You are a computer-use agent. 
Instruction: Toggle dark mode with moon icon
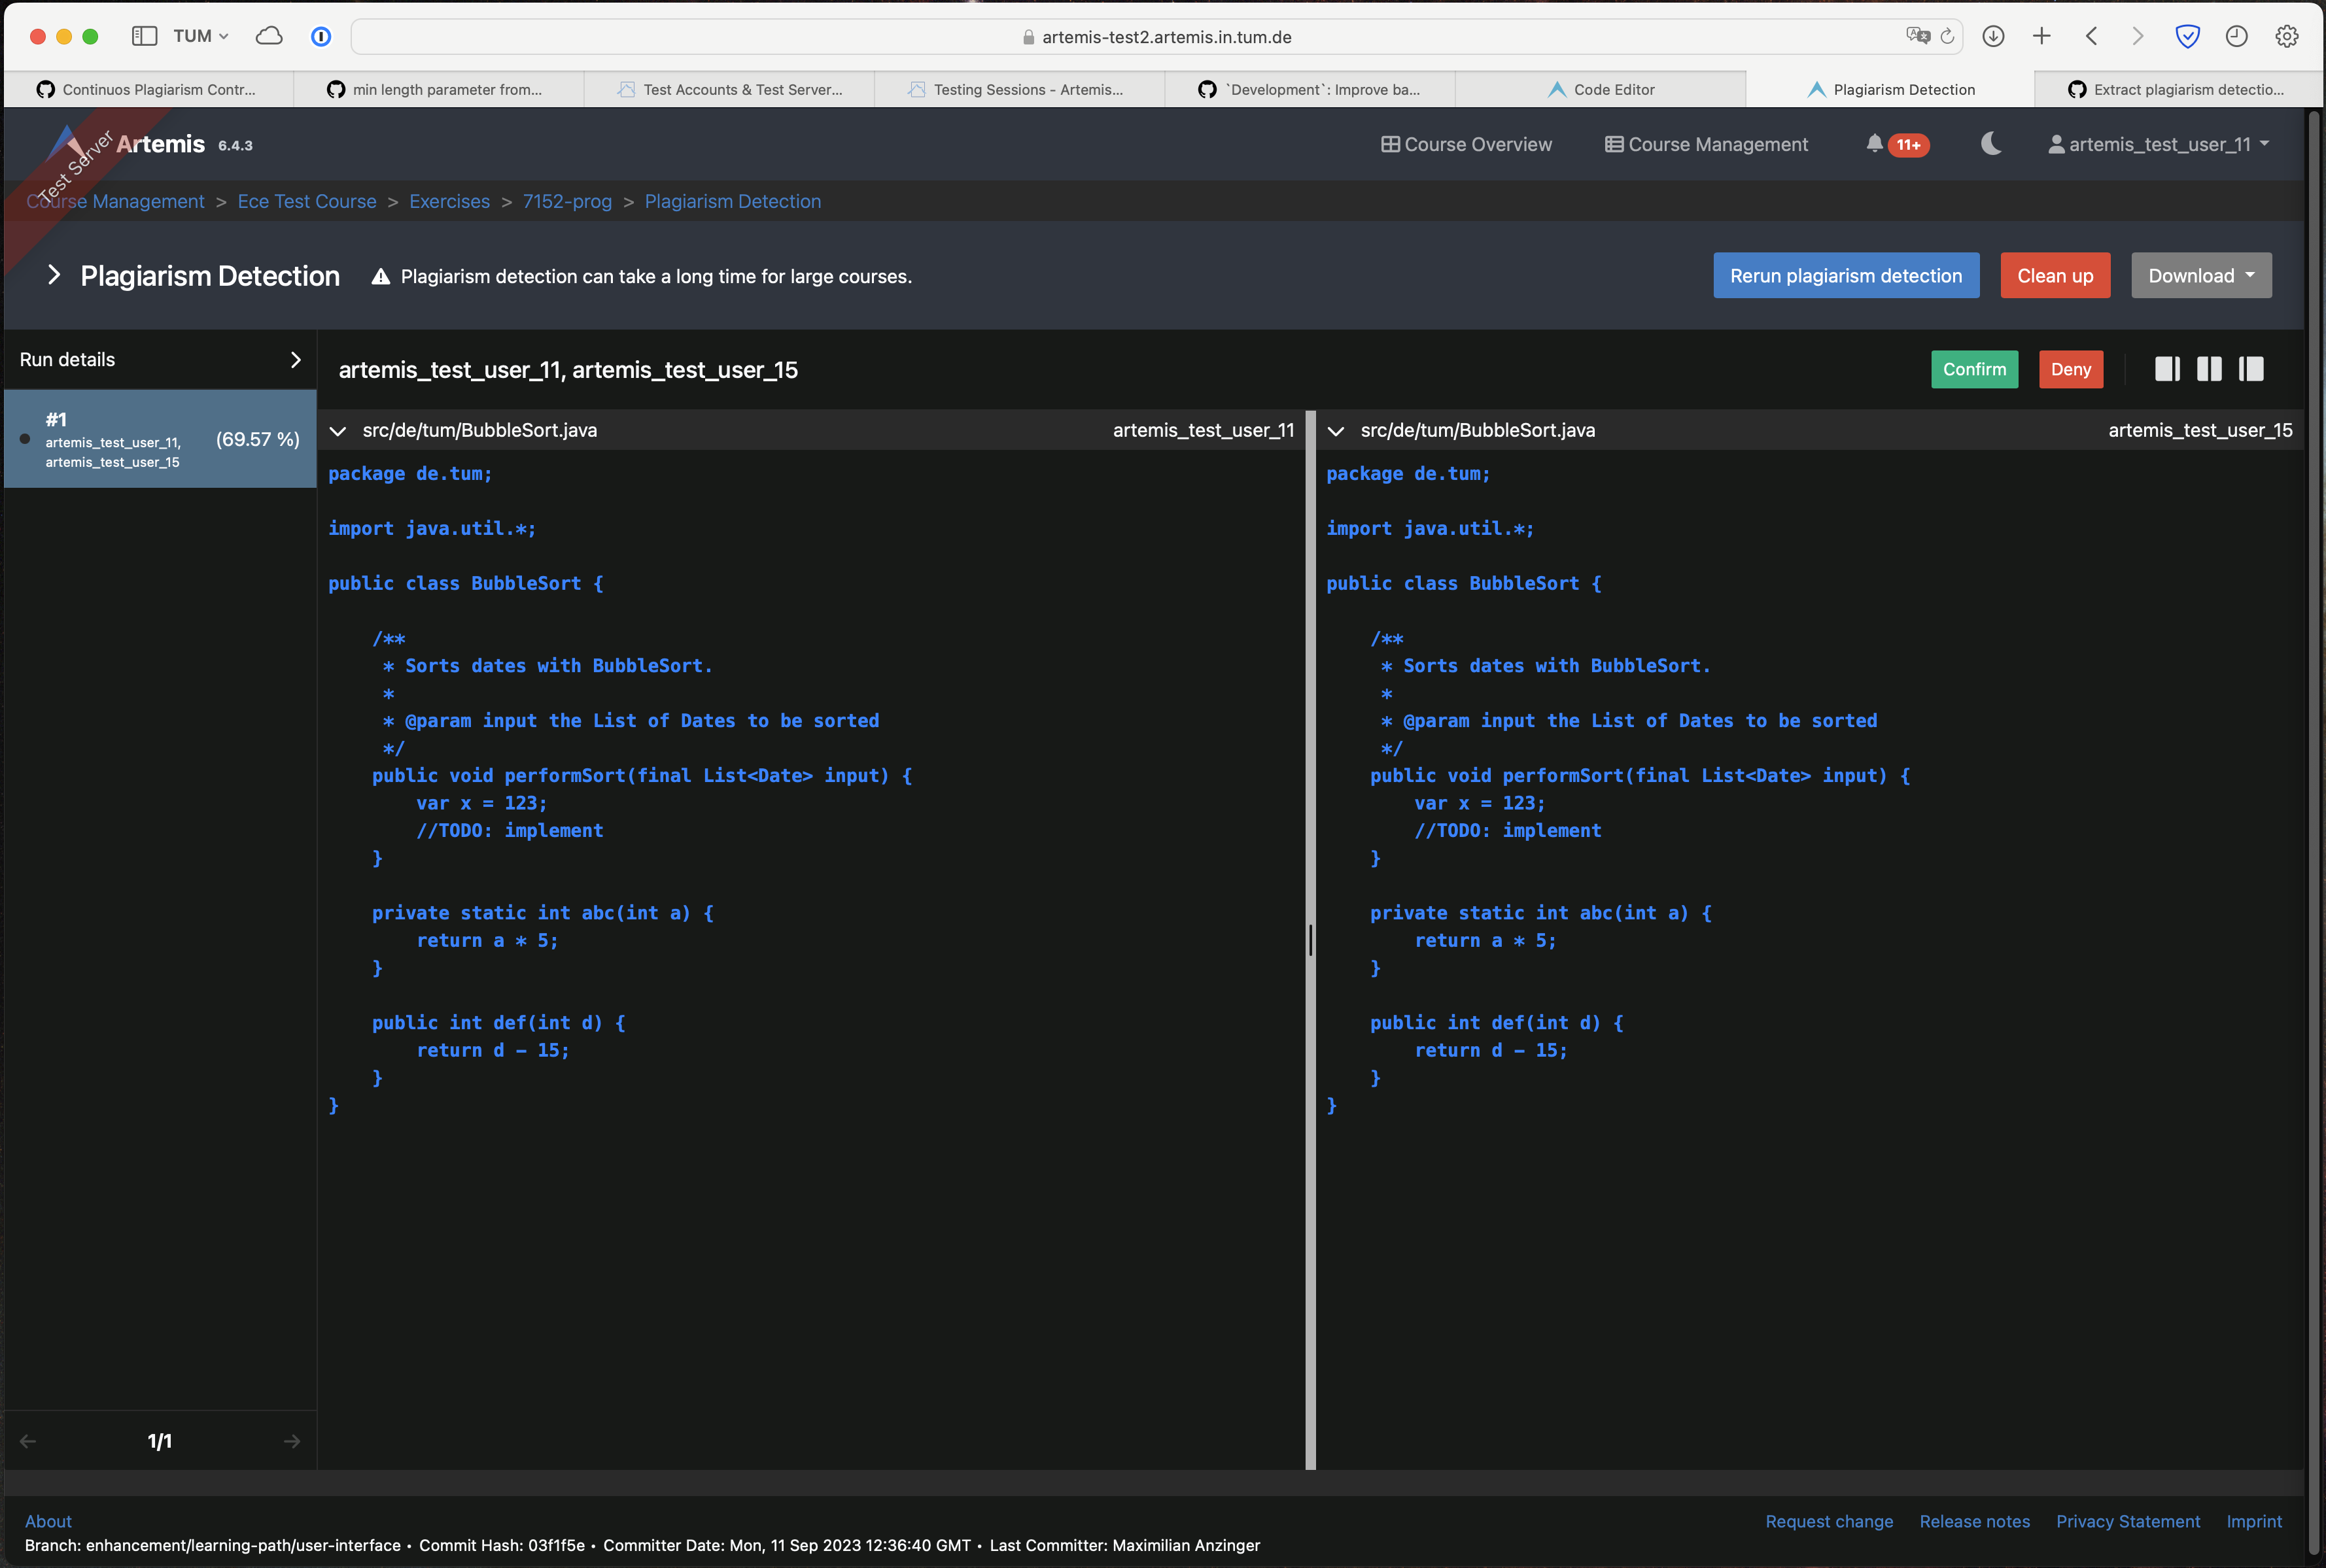click(x=1991, y=144)
